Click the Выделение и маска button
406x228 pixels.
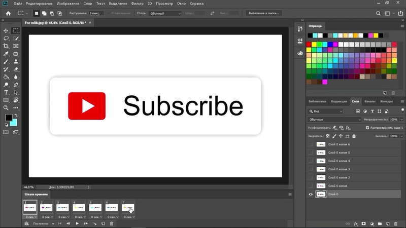point(263,13)
